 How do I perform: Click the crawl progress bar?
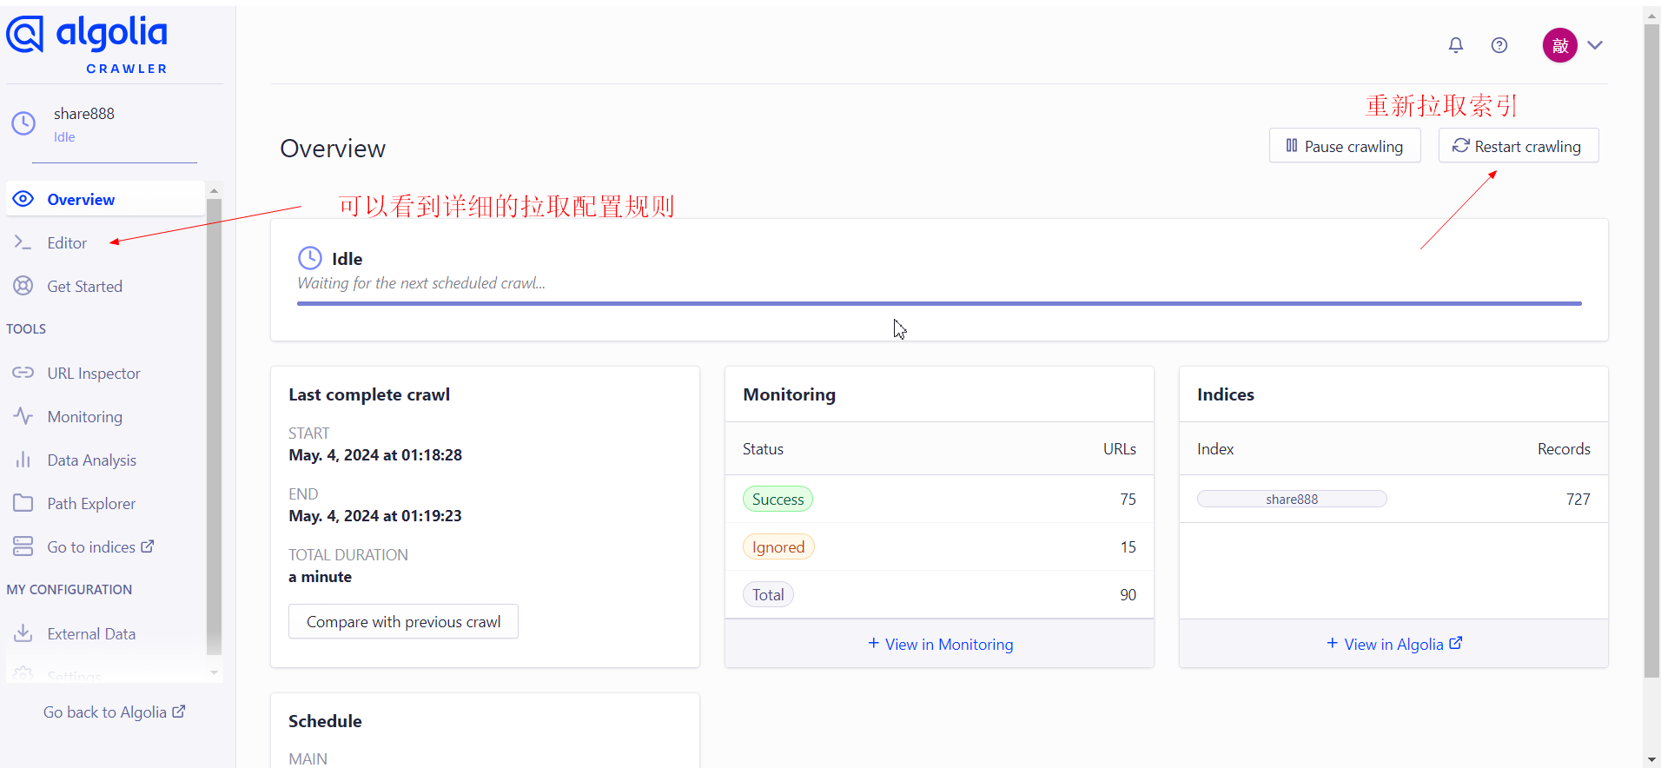point(939,303)
